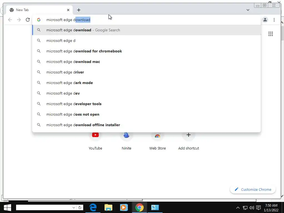This screenshot has width=284, height=213.
Task: Open the Web Store shortcut
Action: pos(158,141)
